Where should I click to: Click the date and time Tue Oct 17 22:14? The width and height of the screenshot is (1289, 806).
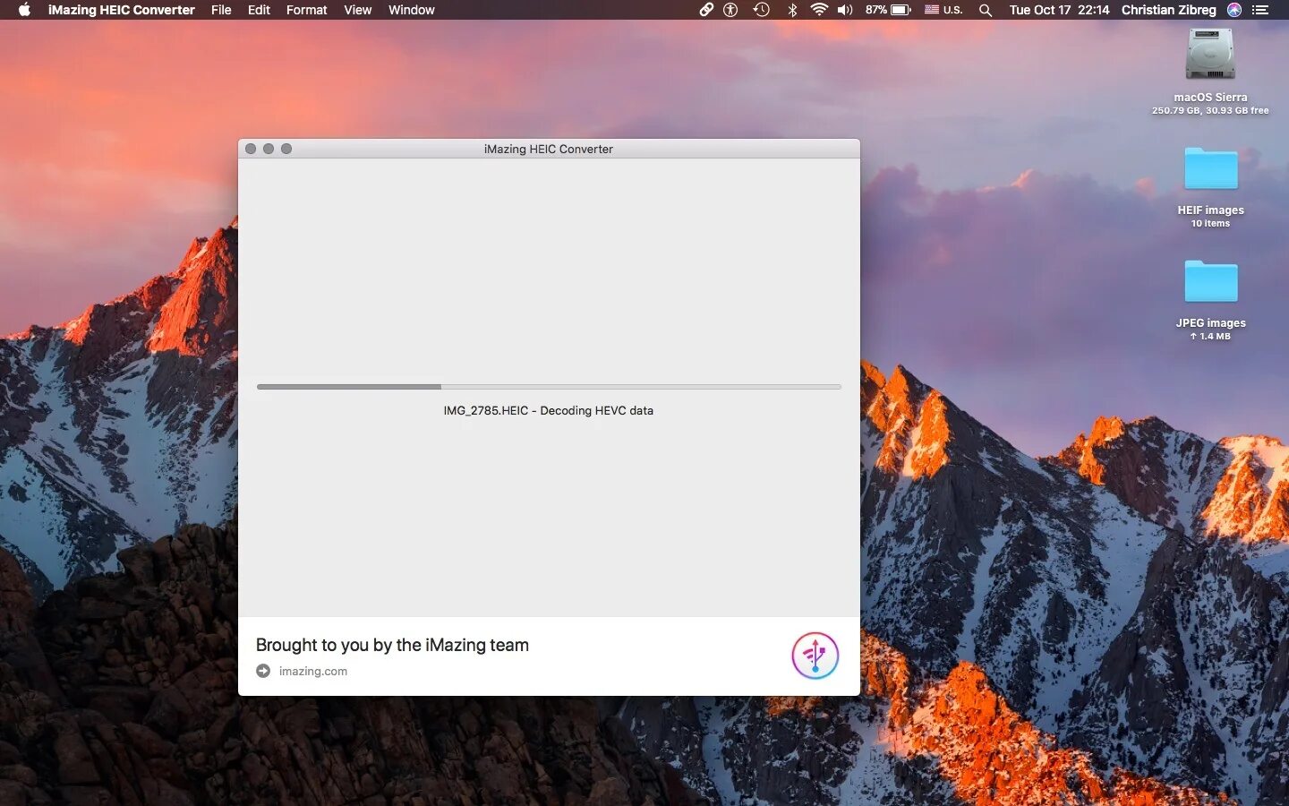click(x=1059, y=10)
